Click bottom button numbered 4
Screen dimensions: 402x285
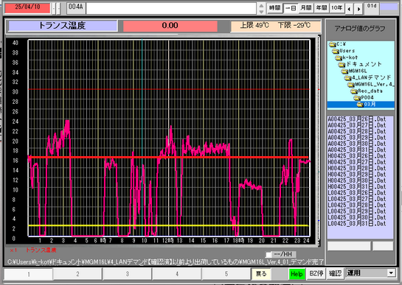pos(177,274)
